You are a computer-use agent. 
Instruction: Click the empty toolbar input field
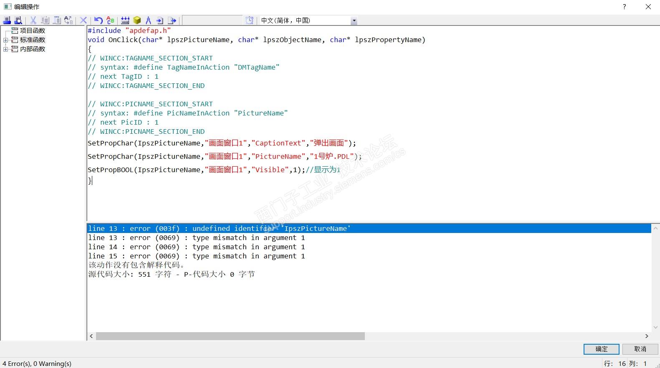(212, 20)
